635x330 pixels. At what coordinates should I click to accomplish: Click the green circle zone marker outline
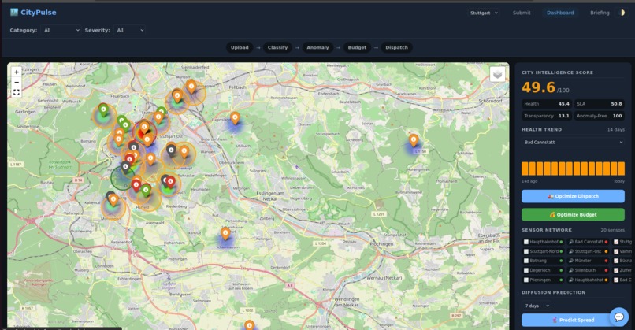[x=122, y=178]
